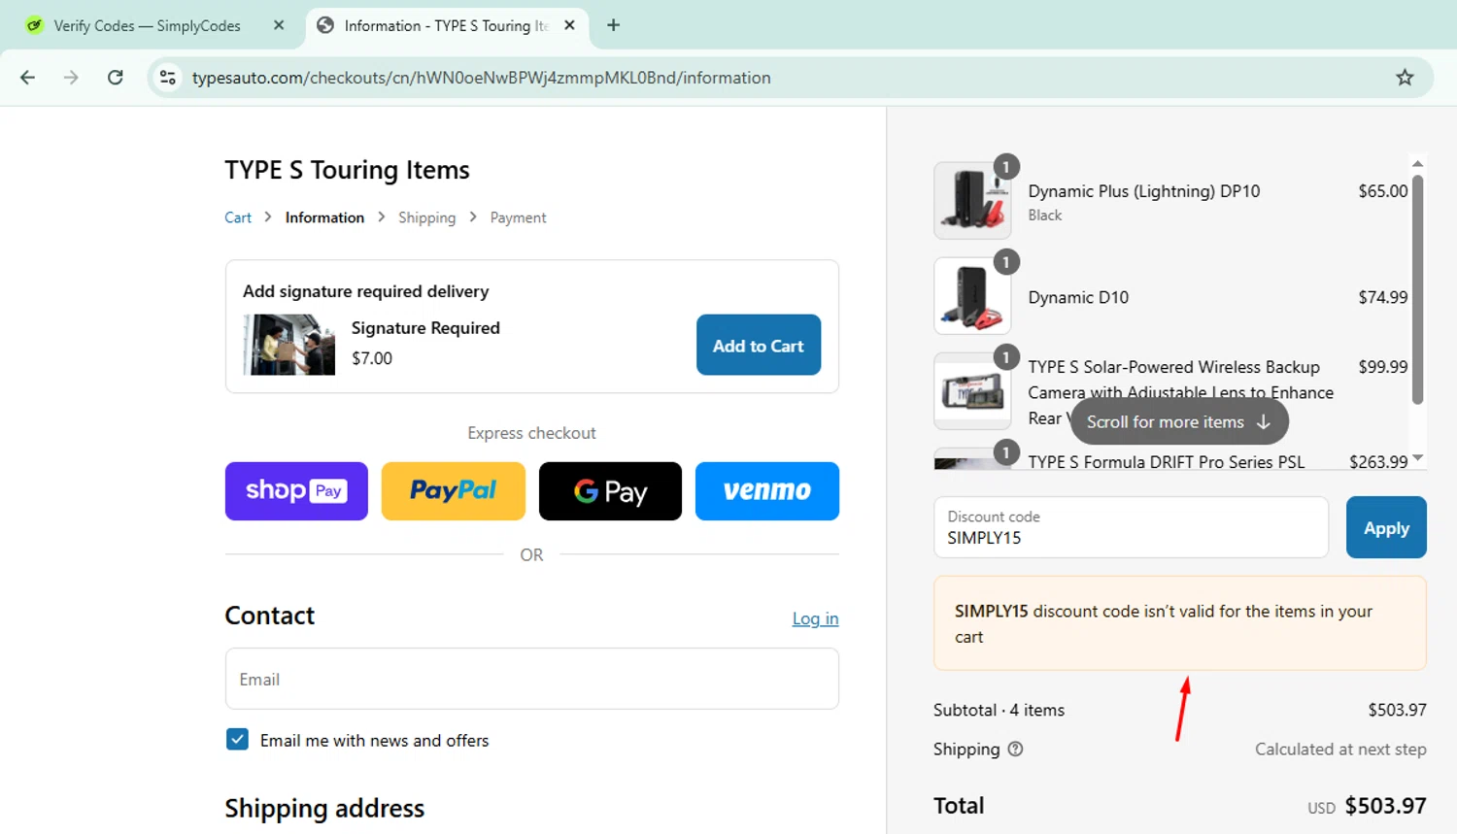Select the Information - TYPE S Touring tab
The image size is (1457, 834).
tap(448, 25)
